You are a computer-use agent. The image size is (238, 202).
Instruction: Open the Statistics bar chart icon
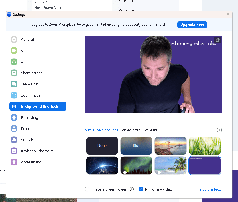[x=14, y=140]
